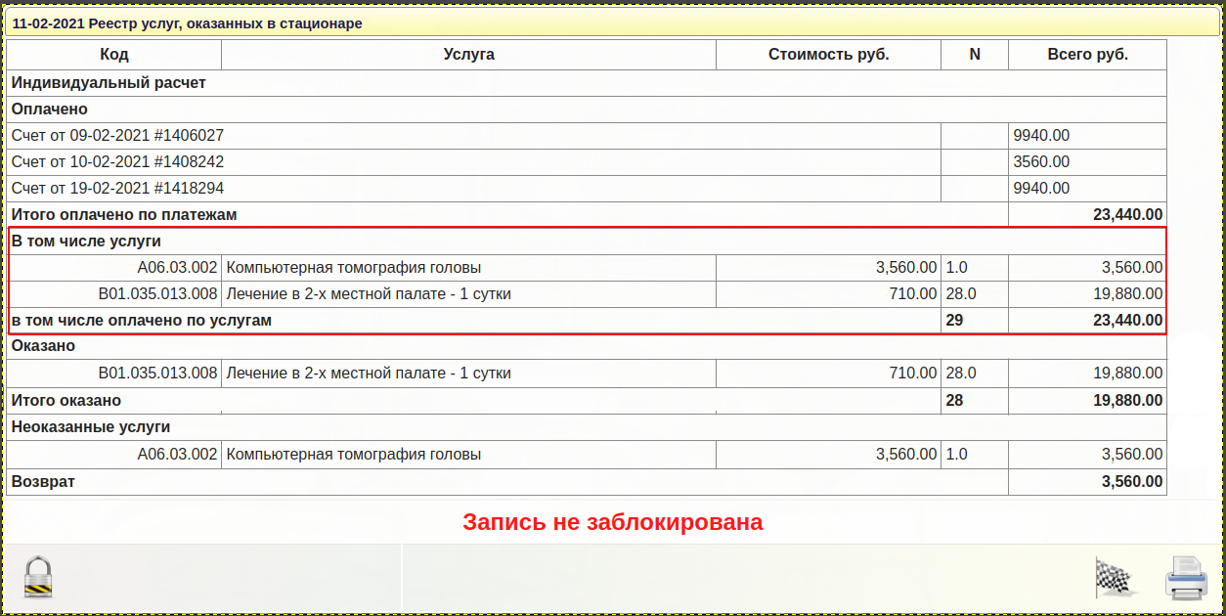The height and width of the screenshot is (616, 1226).
Task: Print the registry using the printer icon
Action: [1186, 577]
